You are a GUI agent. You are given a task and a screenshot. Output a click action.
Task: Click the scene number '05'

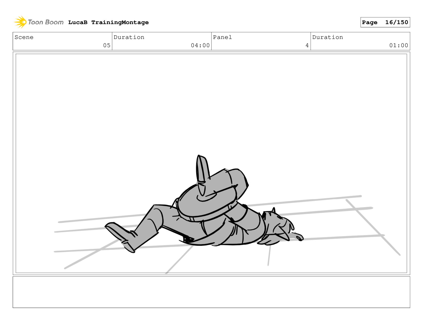pyautogui.click(x=107, y=45)
